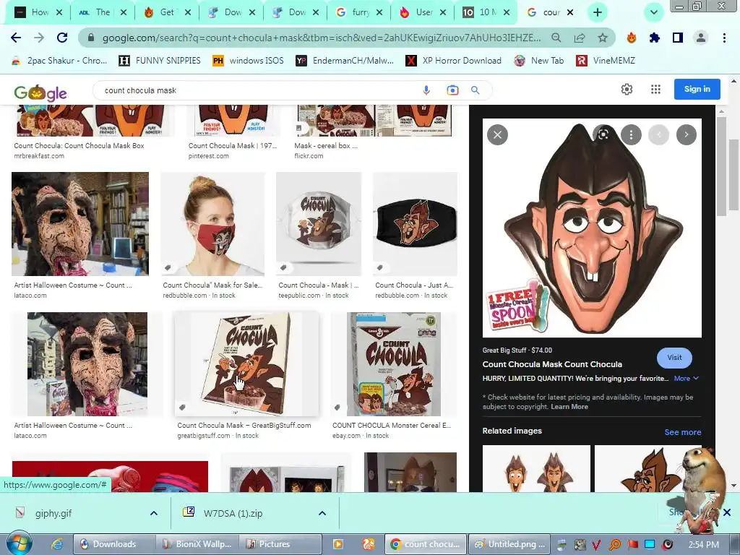Switch to the '10 M' tab
The width and height of the screenshot is (740, 555).
pyautogui.click(x=486, y=12)
